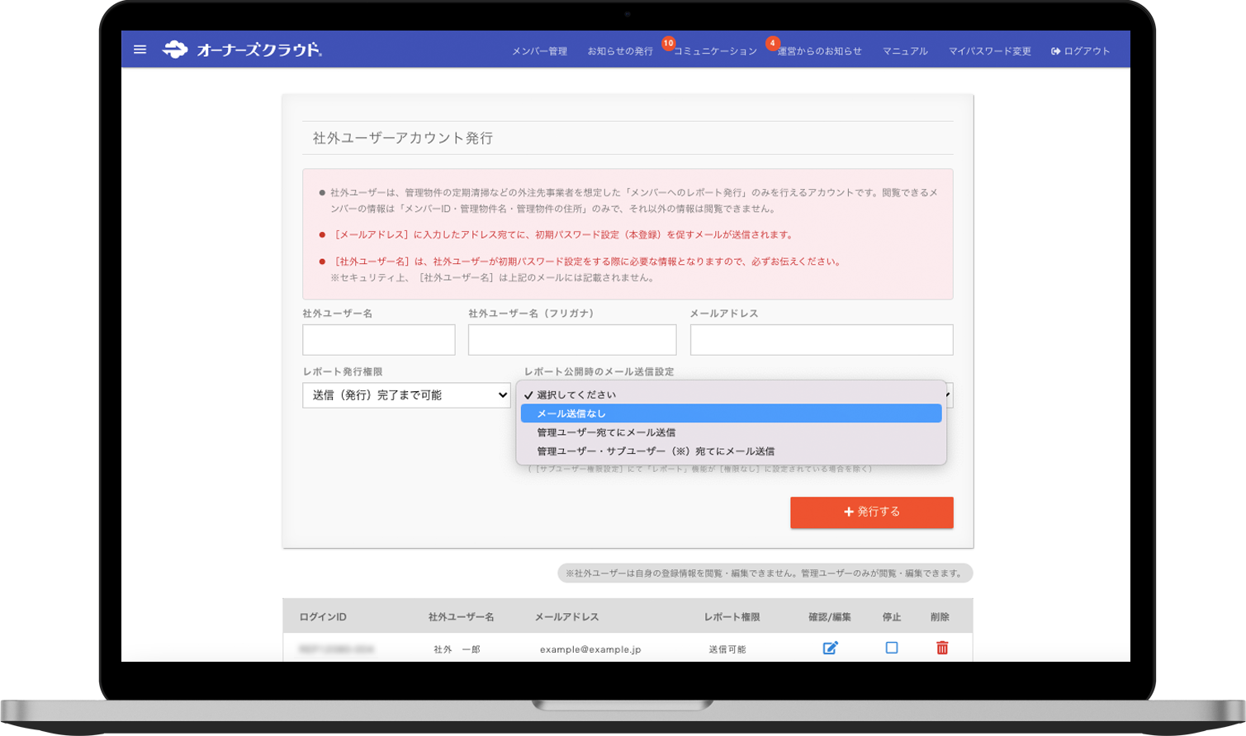Click the メールアドレス input field
Image resolution: width=1246 pixels, height=736 pixels.
pyautogui.click(x=821, y=339)
